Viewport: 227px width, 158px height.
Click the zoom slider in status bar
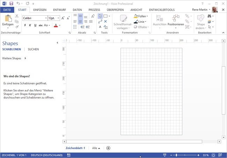[176, 155]
